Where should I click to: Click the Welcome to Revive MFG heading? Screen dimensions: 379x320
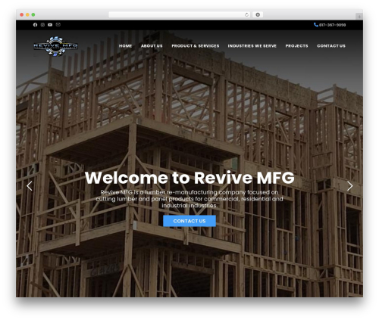pyautogui.click(x=189, y=178)
